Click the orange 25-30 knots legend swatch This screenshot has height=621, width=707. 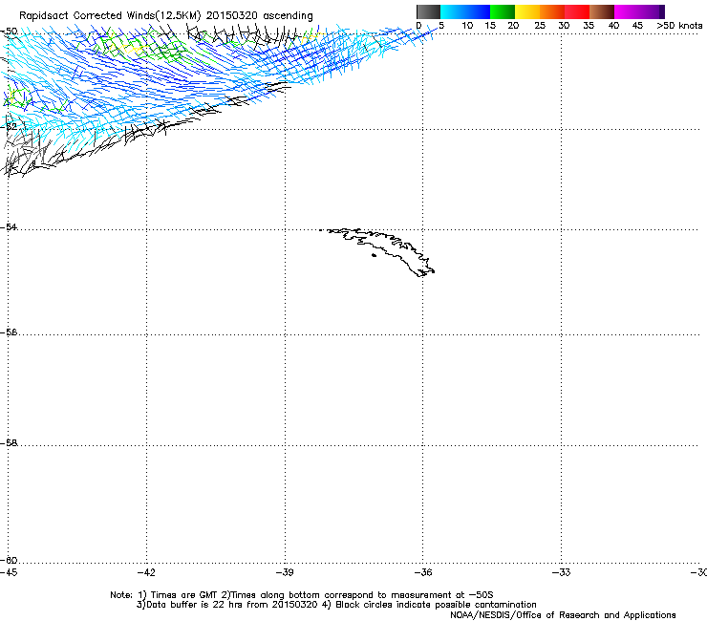tap(552, 11)
